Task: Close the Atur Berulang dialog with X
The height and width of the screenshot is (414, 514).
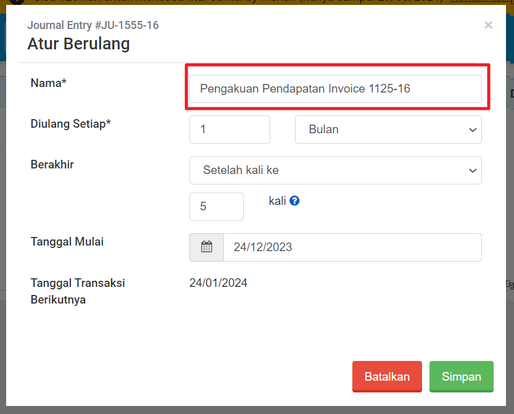Action: (488, 25)
